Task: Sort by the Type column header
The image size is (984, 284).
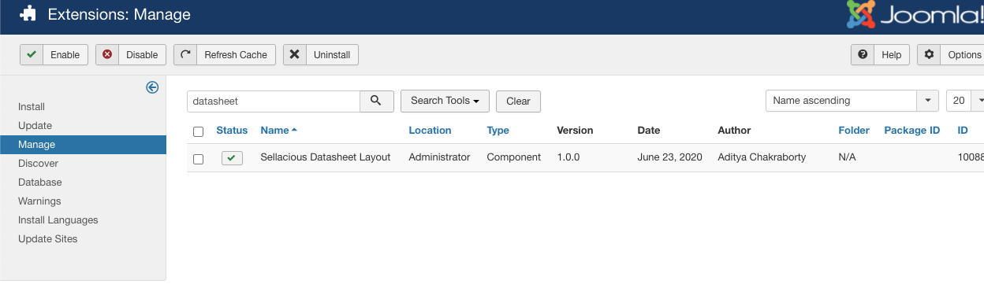Action: click(498, 131)
